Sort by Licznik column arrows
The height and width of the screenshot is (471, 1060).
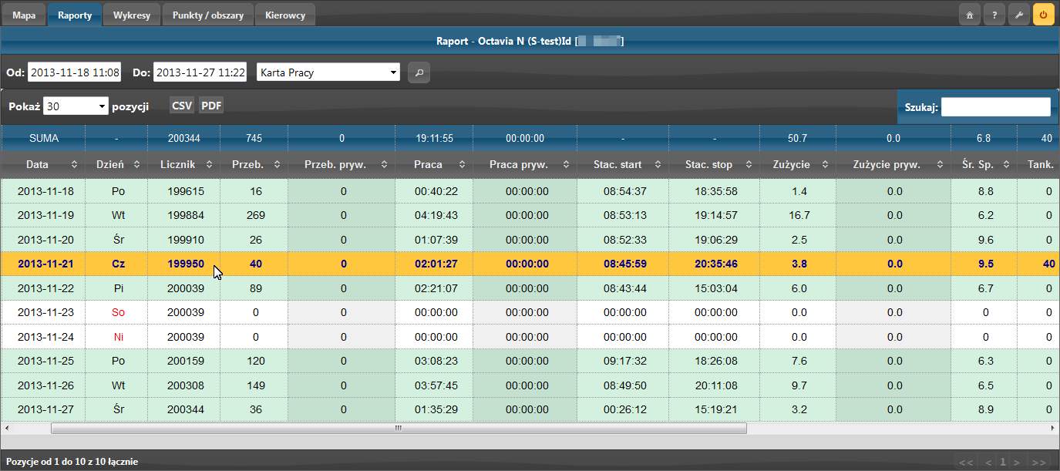[x=209, y=164]
